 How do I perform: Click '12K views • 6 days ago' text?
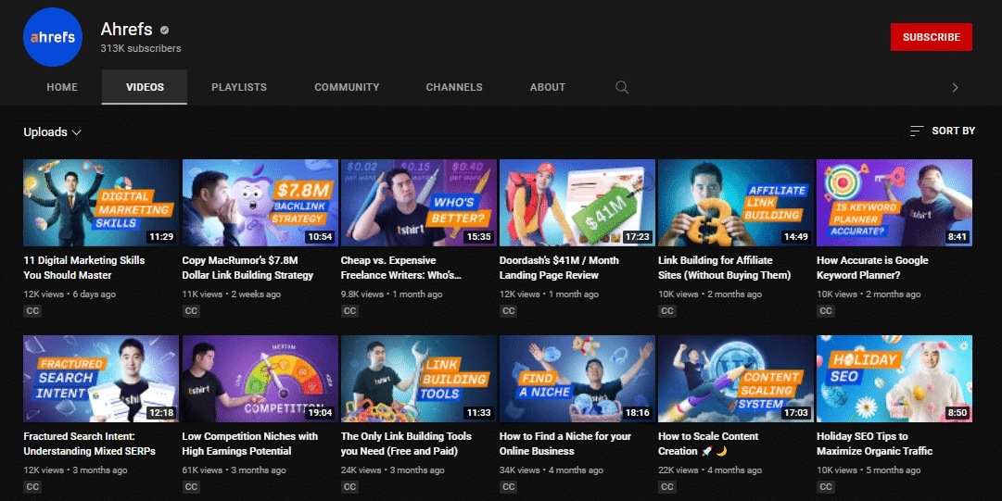pos(70,294)
